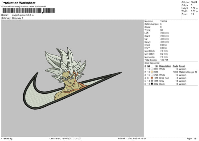Click the Brand column header
The image size is (199, 141).
point(182,66)
